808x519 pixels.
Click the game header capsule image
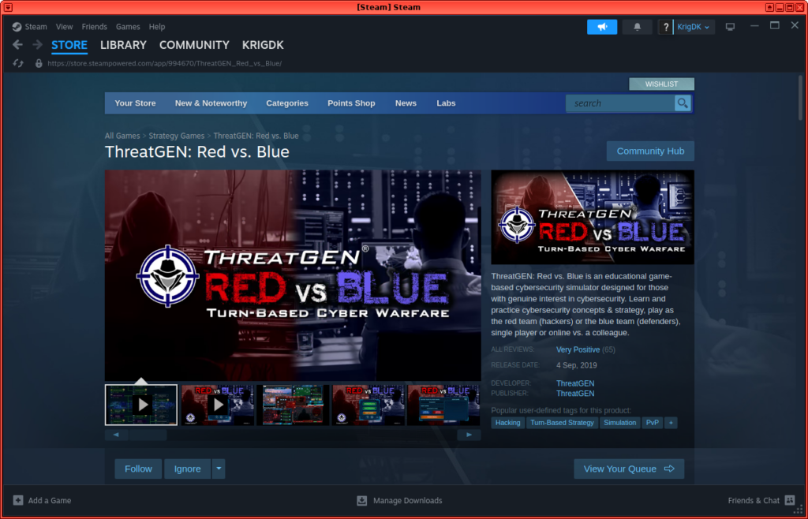(593, 217)
